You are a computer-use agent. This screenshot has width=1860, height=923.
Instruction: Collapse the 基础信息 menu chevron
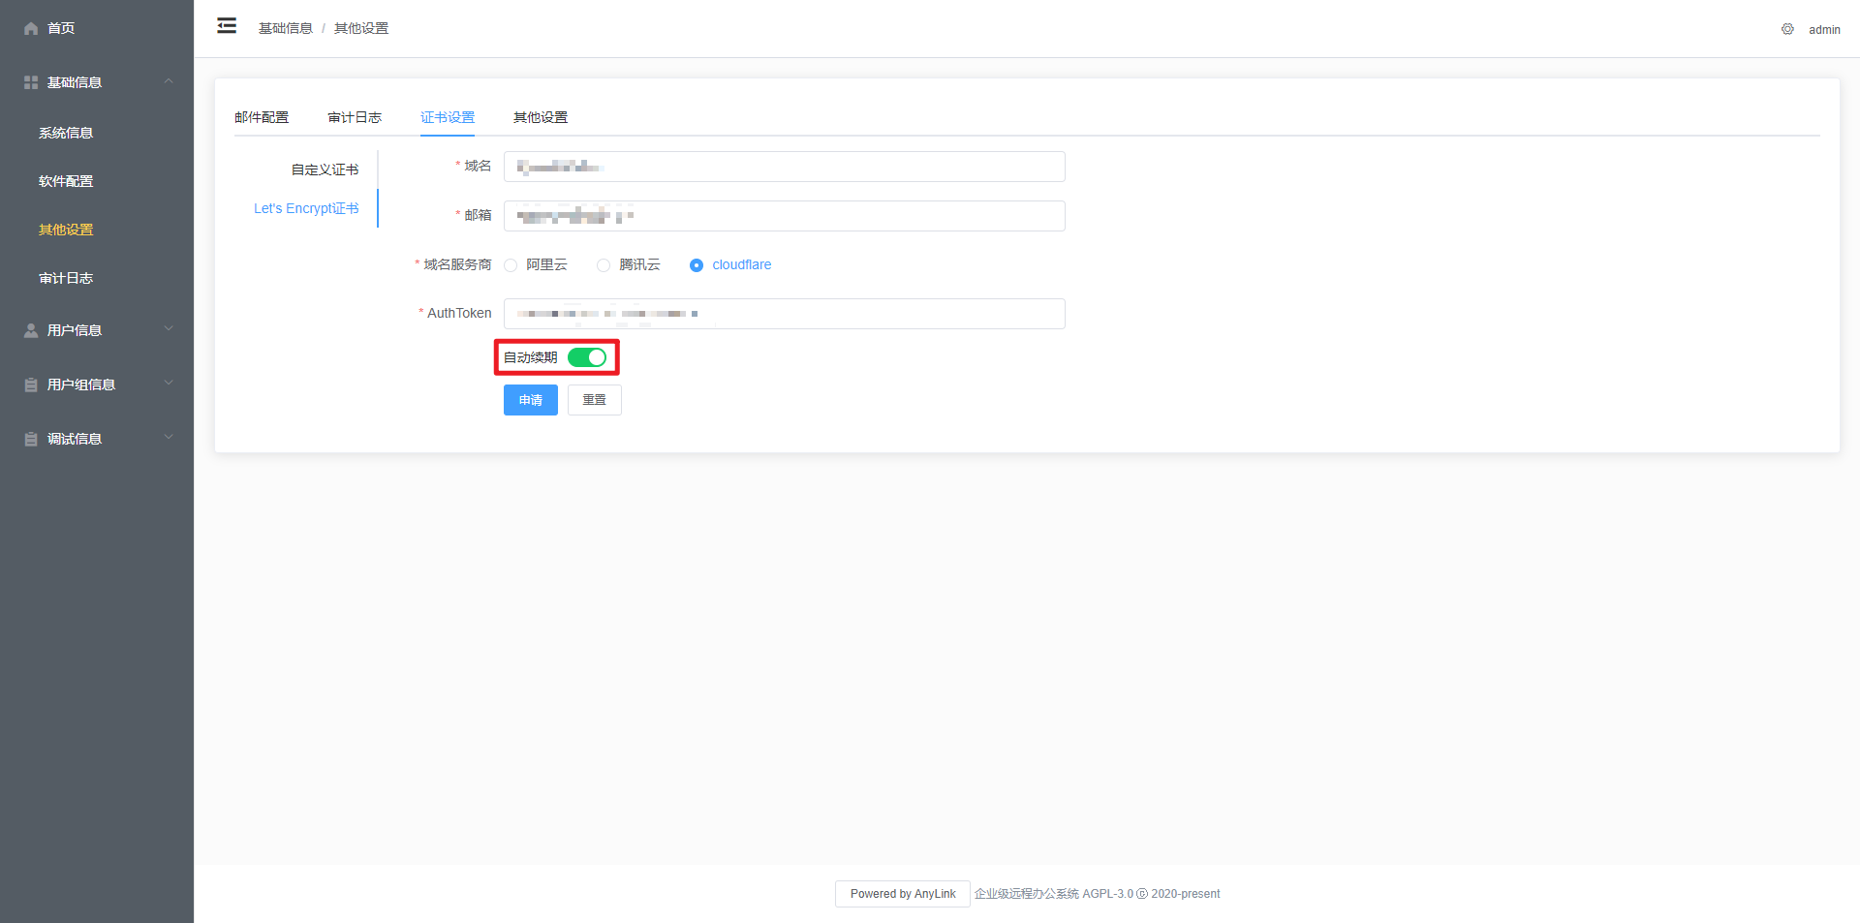pyautogui.click(x=169, y=81)
